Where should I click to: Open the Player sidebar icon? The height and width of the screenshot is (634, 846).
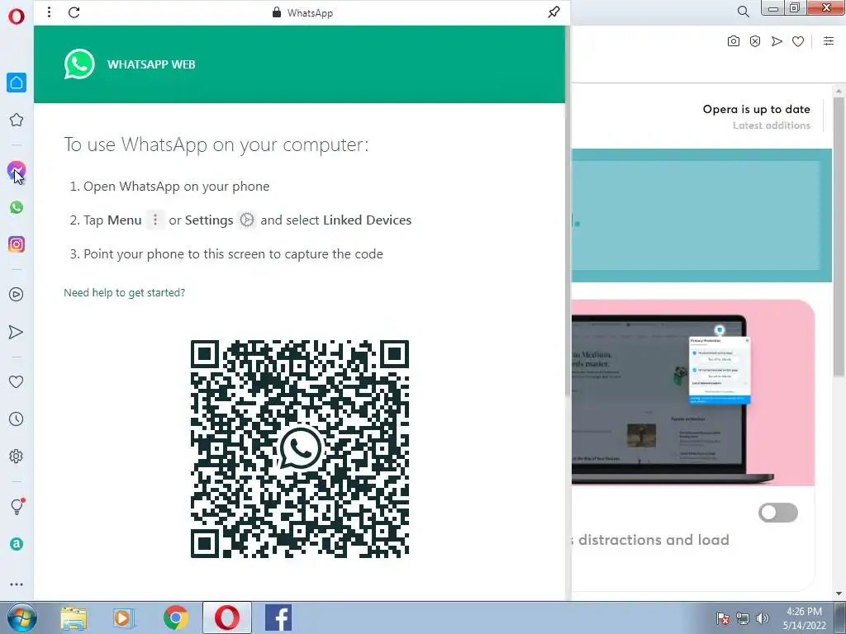(x=17, y=295)
